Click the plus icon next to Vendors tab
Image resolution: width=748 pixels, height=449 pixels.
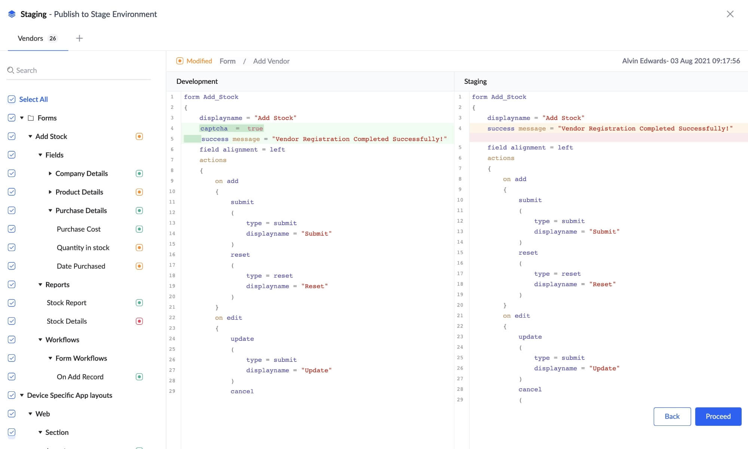pyautogui.click(x=79, y=38)
